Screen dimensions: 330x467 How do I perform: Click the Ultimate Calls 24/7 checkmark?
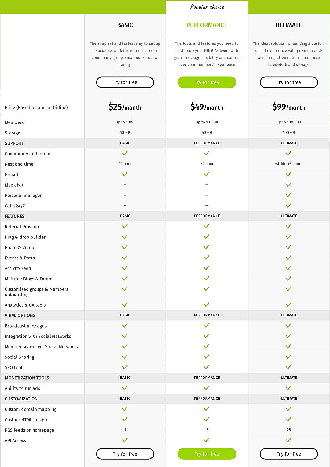288,205
